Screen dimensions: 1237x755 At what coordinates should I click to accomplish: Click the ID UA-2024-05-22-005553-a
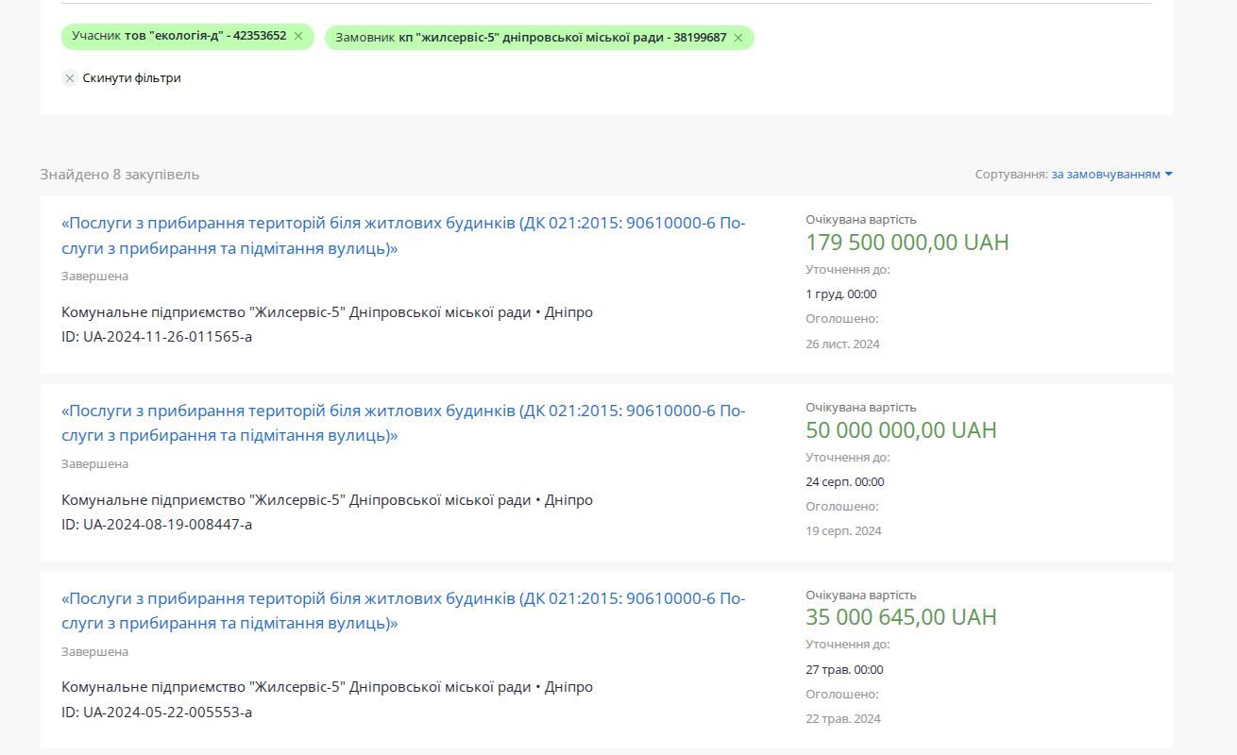(x=157, y=713)
